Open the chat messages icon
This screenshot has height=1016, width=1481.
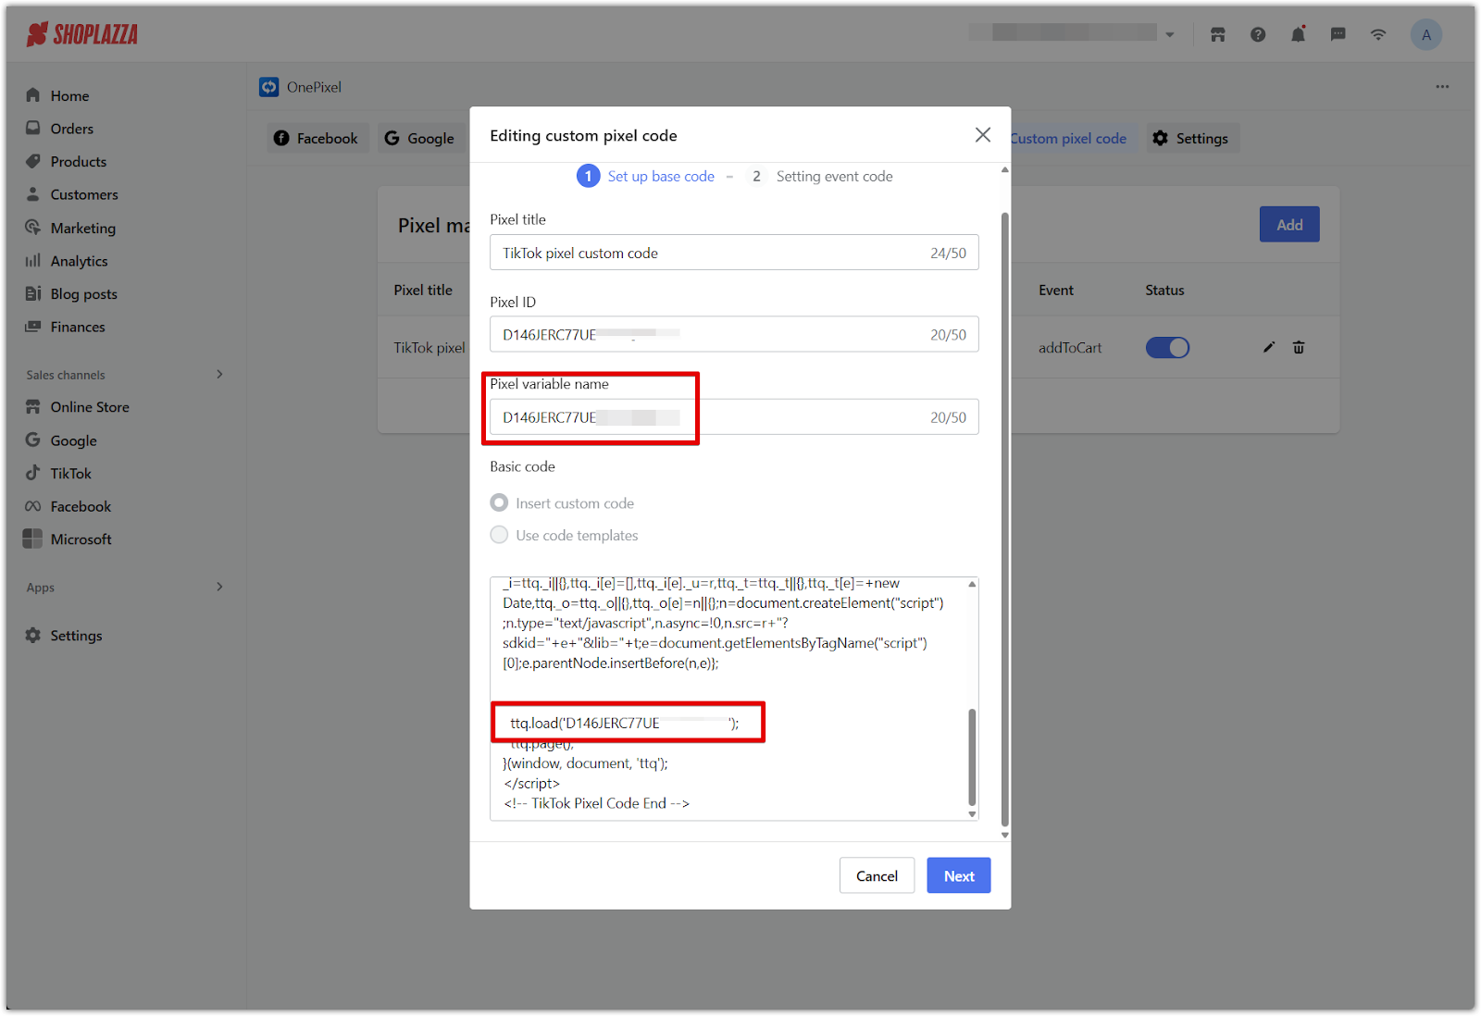1338,35
